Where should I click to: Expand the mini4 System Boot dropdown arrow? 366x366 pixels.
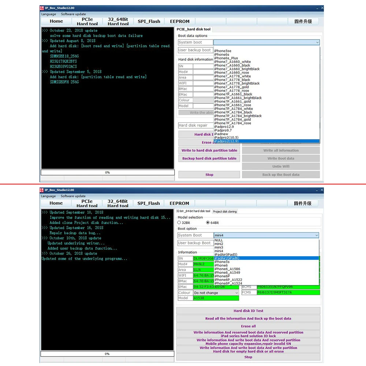point(317,235)
